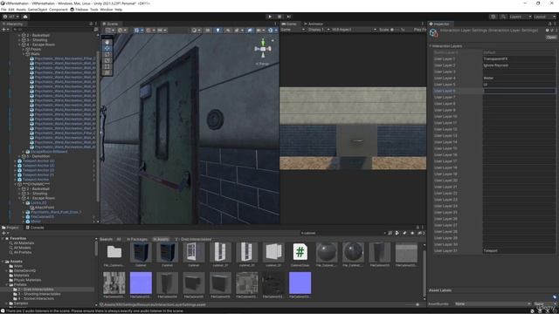Viewport: 559px width, 314px height.
Task: Switch to the Game tab
Action: pos(289,24)
